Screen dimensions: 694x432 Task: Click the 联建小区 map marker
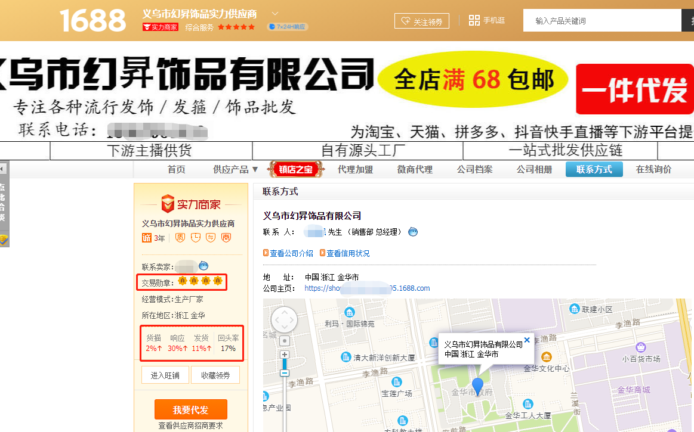tap(575, 309)
